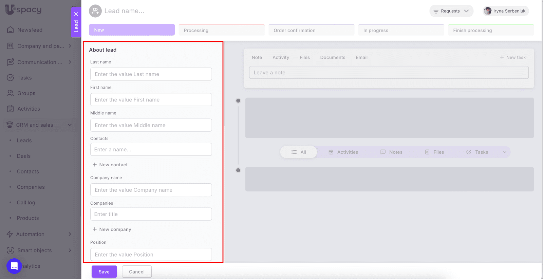This screenshot has width=543, height=279.
Task: Click the Last name input field
Action: (151, 74)
